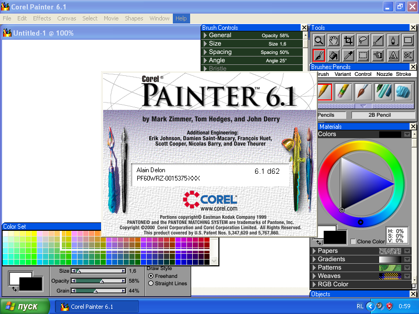Select the Layer Adjuster pointing-hand tool

click(x=378, y=55)
